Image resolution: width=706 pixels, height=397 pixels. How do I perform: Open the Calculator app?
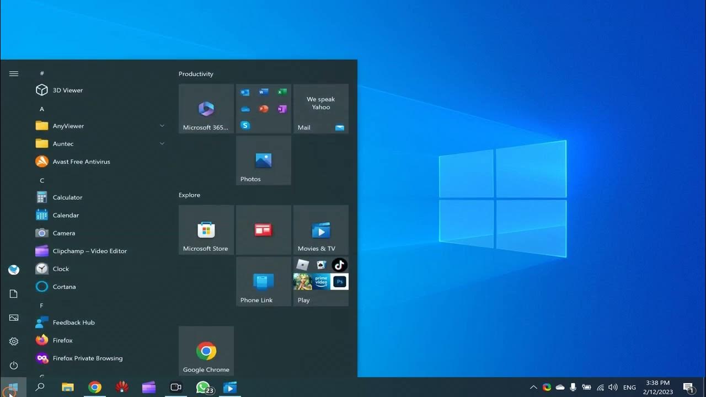(x=99, y=197)
